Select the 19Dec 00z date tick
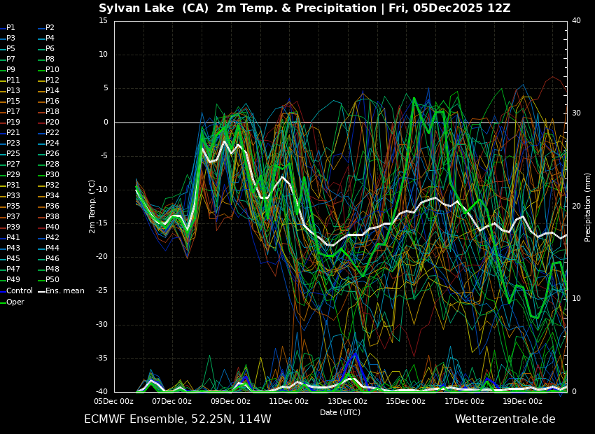The height and width of the screenshot is (434, 595). 522,401
